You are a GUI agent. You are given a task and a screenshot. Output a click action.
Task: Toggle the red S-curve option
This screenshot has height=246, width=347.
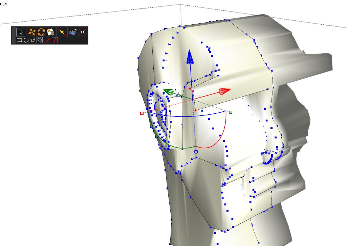pyautogui.click(x=55, y=40)
